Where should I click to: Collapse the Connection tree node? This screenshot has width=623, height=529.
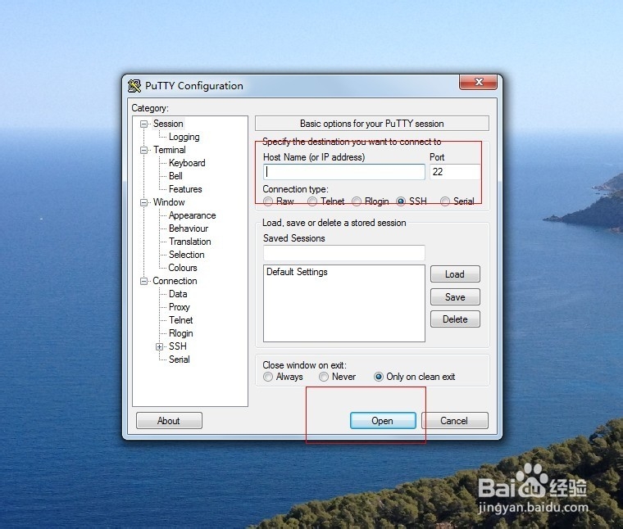click(x=143, y=281)
